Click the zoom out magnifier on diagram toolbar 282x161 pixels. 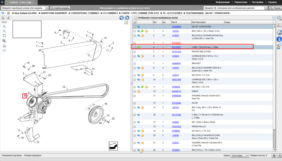[x=4, y=31]
